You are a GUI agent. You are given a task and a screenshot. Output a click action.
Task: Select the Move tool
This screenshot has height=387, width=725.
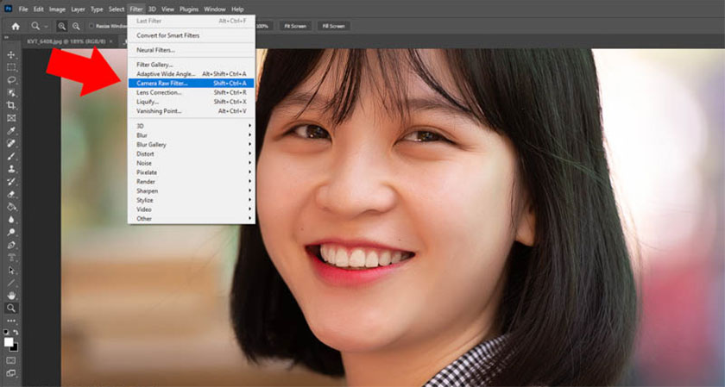click(11, 55)
